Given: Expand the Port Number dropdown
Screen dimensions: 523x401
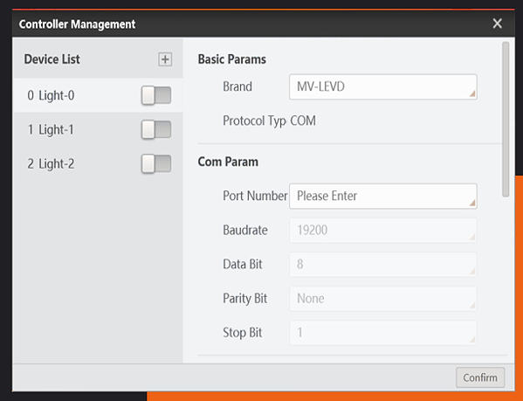Looking at the screenshot, I should pos(383,197).
